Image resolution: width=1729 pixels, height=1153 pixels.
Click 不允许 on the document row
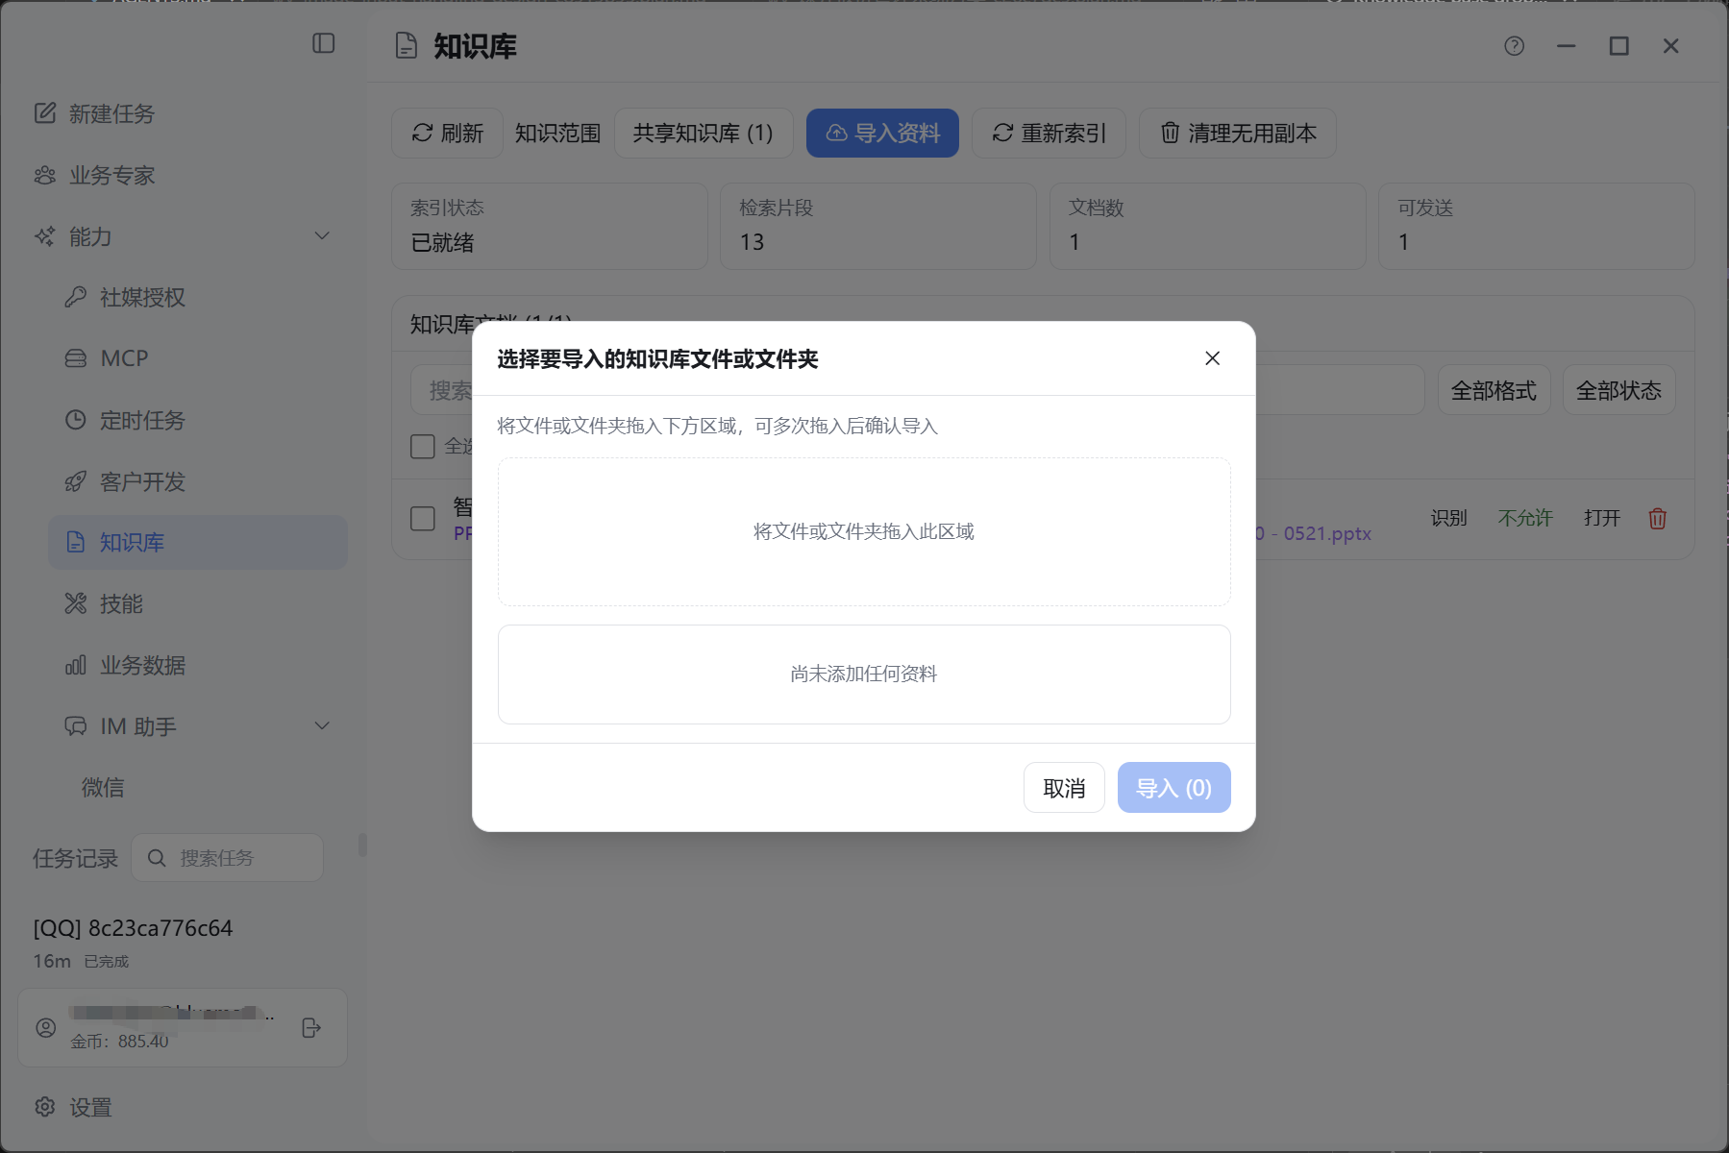pyautogui.click(x=1525, y=519)
